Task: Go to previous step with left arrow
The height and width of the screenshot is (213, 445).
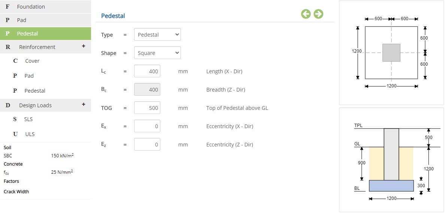Action: pos(306,14)
